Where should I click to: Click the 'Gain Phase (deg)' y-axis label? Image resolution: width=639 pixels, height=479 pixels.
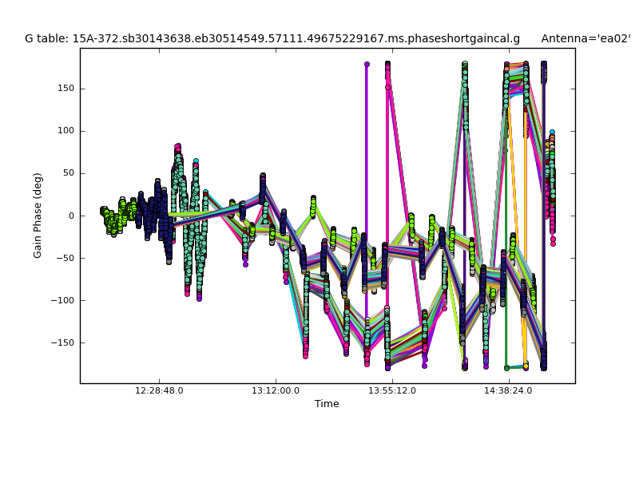(x=38, y=216)
